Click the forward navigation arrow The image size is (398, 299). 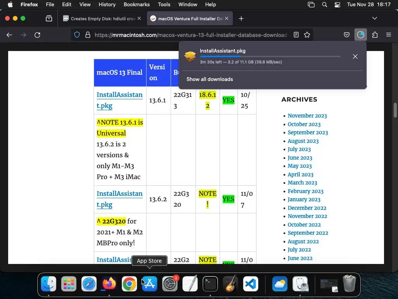pyautogui.click(x=23, y=35)
